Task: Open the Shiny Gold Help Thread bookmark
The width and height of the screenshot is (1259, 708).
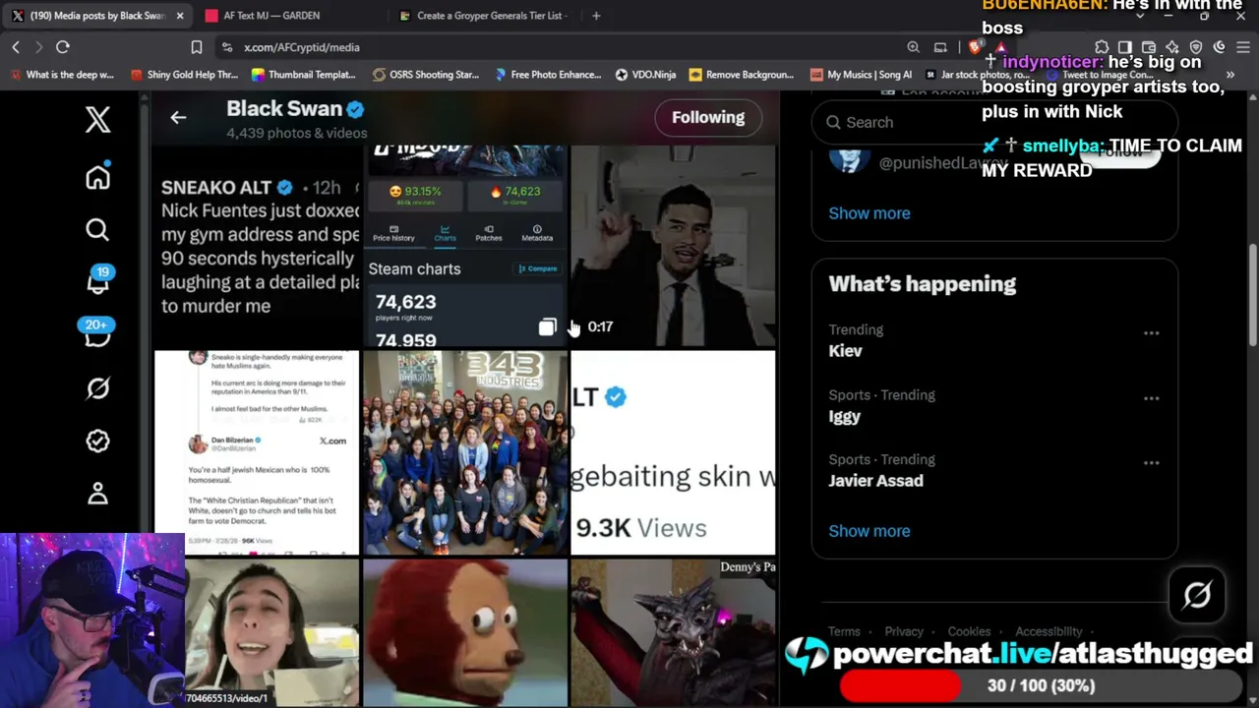Action: click(185, 75)
